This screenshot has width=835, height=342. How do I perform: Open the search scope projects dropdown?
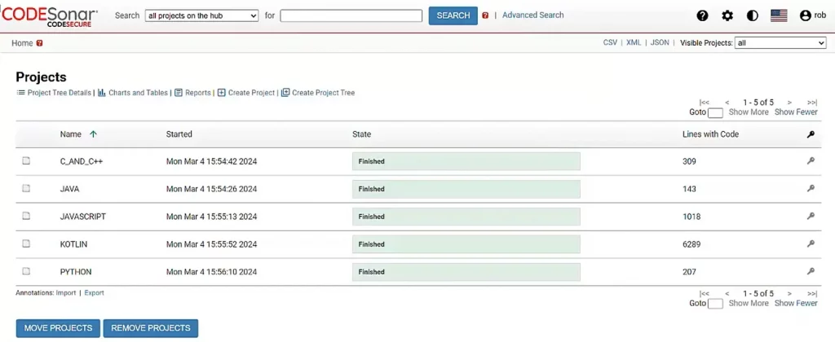[x=201, y=15]
